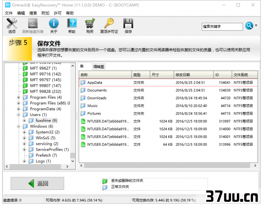Expand the WinSxS (5) node
The image size is (263, 206).
(x=24, y=138)
